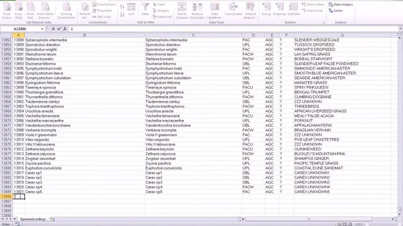Sort descending Z to A
Viewport: 403px width, 226px height.
tap(122, 14)
